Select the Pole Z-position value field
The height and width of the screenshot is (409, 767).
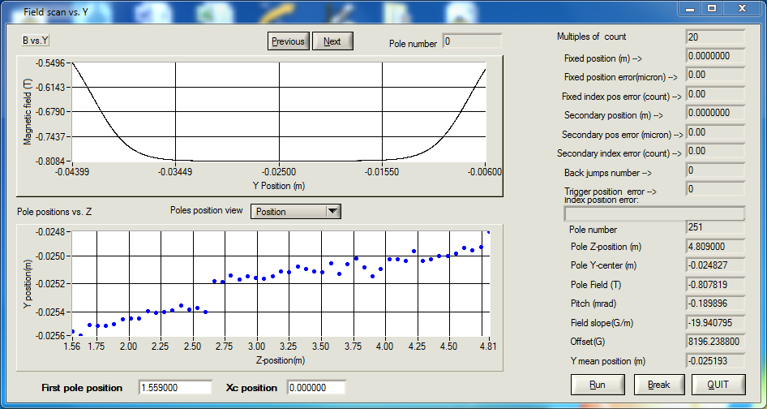(714, 246)
